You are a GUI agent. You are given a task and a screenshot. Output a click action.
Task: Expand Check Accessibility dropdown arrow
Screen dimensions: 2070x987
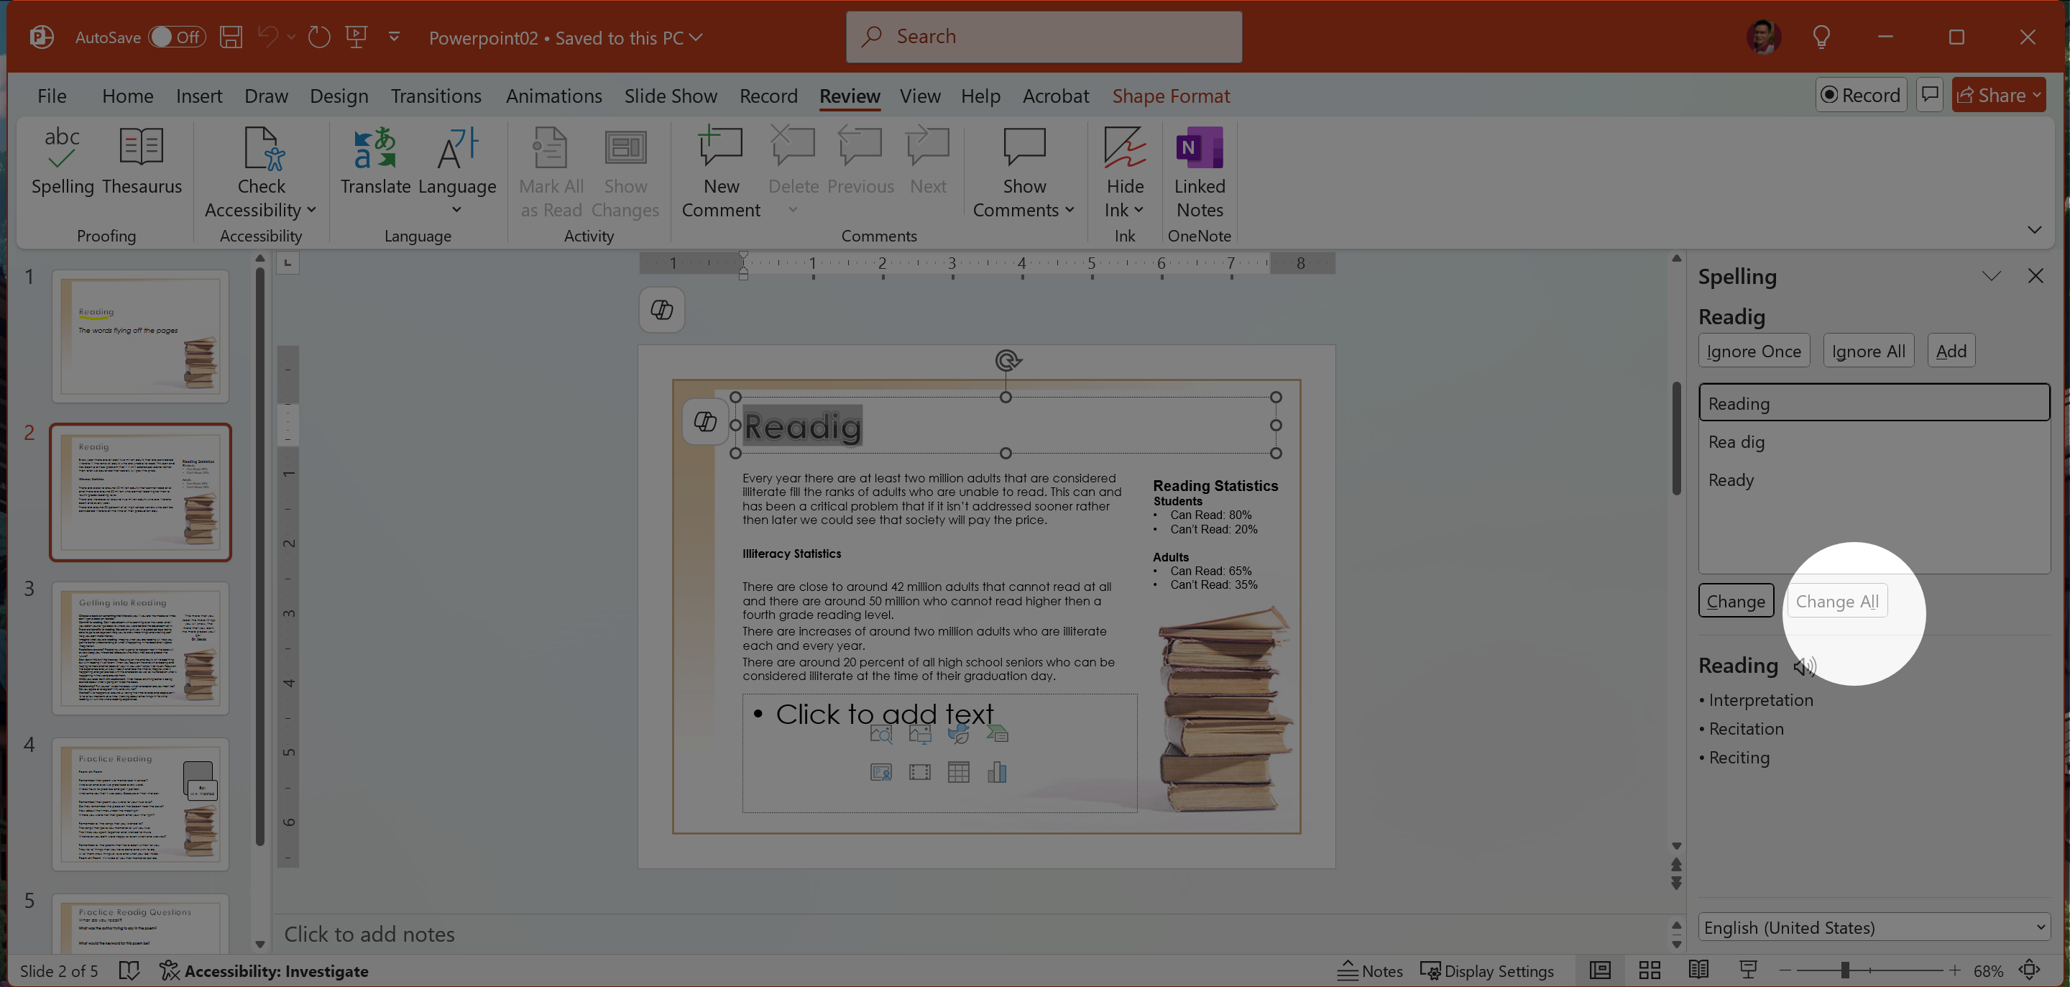[312, 211]
